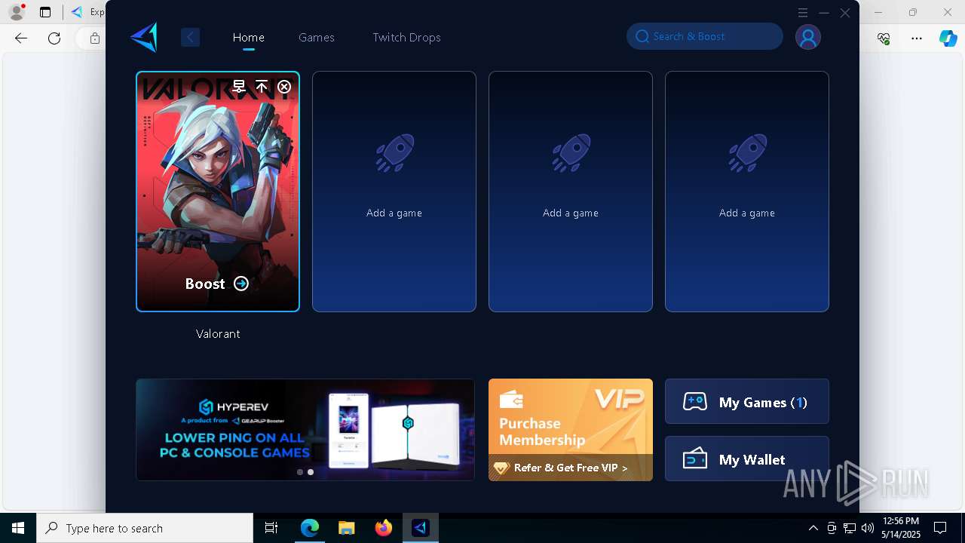Image resolution: width=965 pixels, height=543 pixels.
Task: Click Refer & Get Free VIP link
Action: (x=571, y=468)
